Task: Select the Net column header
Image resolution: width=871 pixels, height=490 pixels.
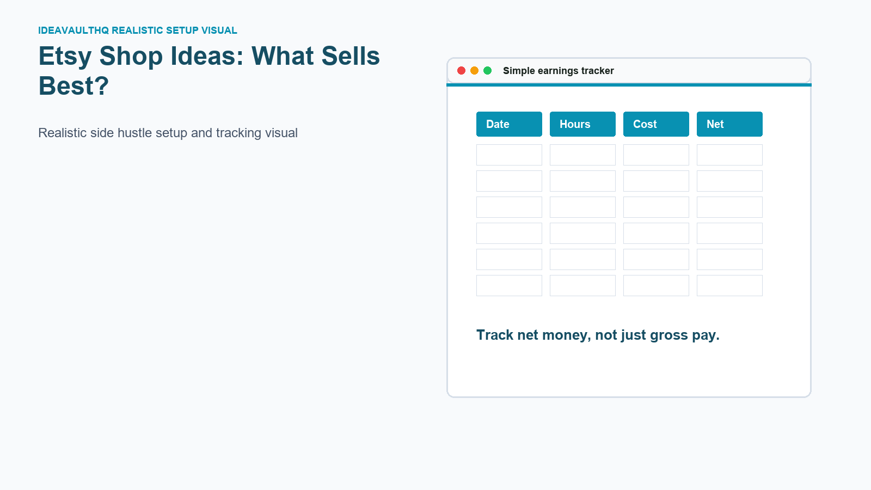Action: pos(729,124)
